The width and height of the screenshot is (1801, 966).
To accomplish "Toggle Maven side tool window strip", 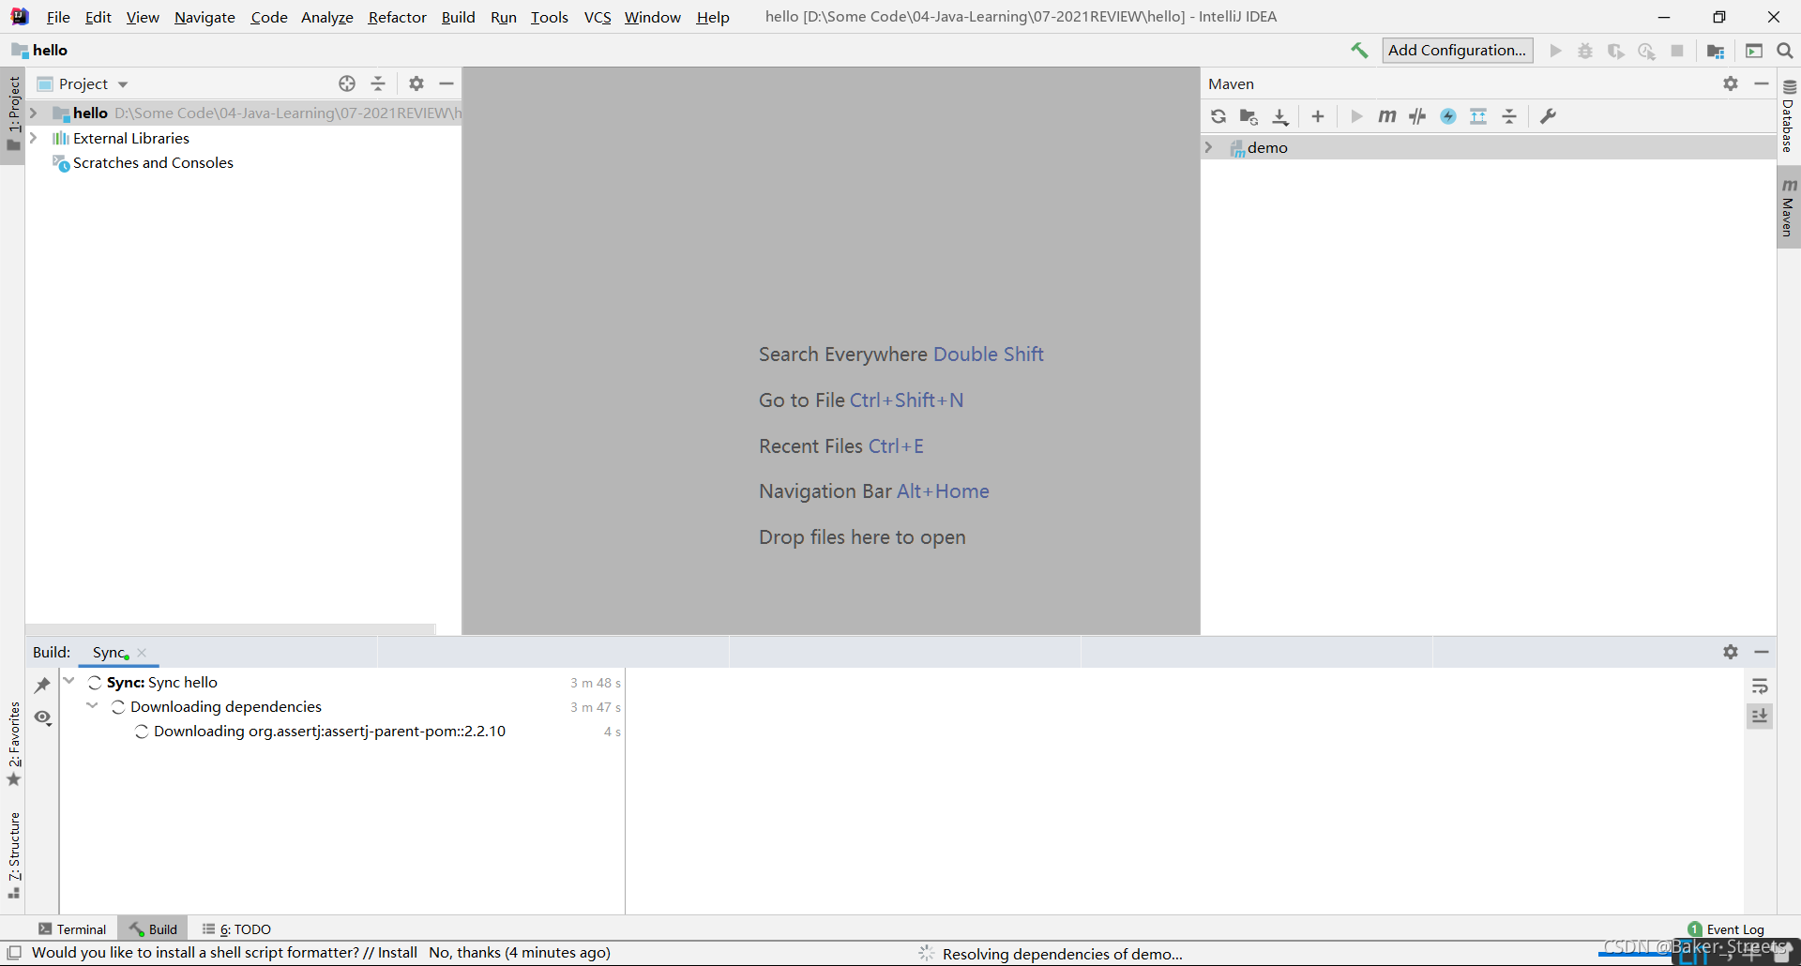I will point(1789,207).
